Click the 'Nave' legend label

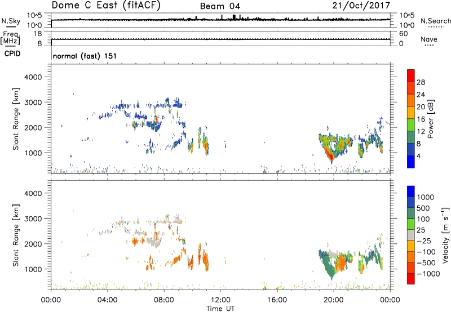tap(429, 39)
